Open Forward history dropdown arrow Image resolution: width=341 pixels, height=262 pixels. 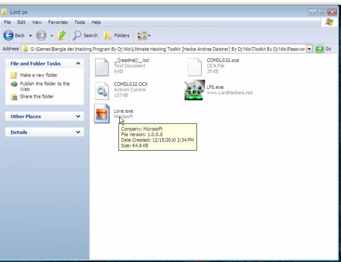click(52, 36)
